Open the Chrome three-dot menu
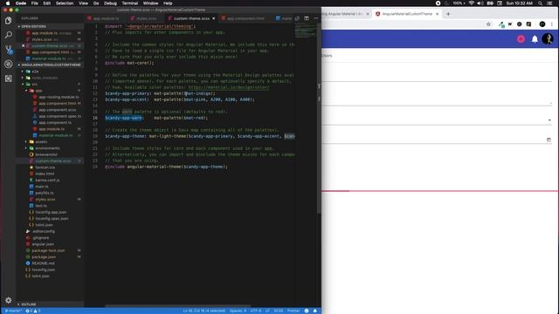Viewport: 559px width, 314px height. (552, 24)
